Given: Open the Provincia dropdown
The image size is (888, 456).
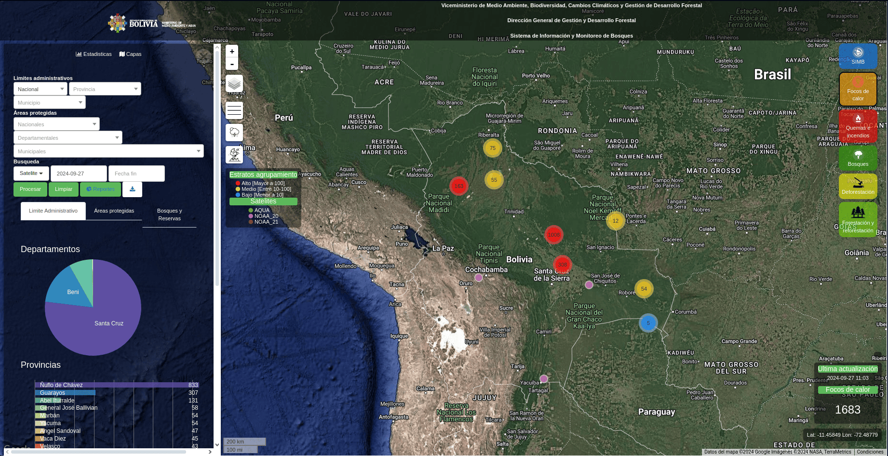Looking at the screenshot, I should tap(105, 89).
